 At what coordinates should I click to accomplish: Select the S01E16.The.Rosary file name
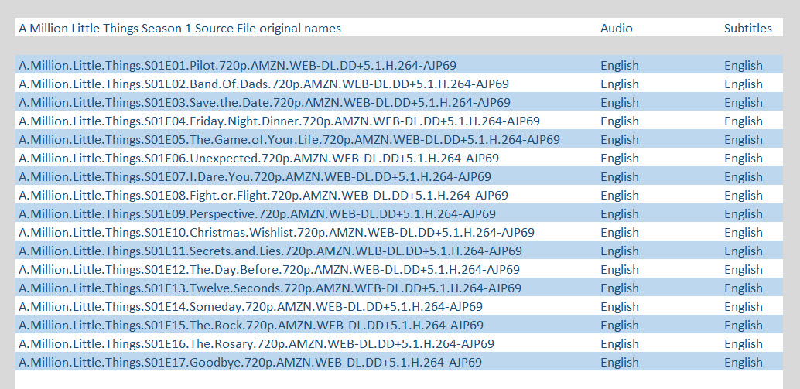click(256, 344)
